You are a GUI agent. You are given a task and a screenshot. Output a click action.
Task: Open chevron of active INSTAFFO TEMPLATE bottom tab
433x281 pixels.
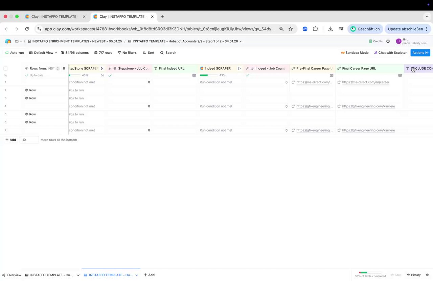tap(137, 275)
